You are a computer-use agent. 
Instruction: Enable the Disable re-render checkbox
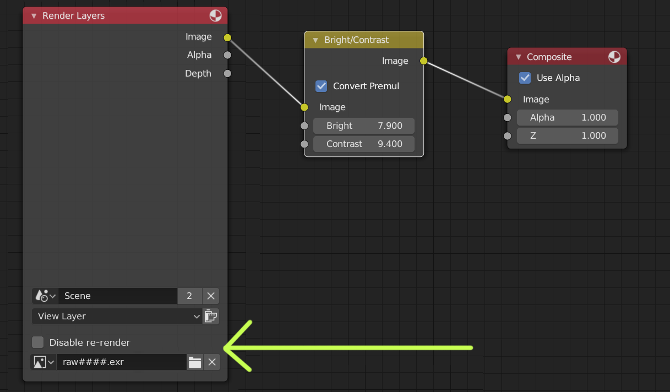(x=37, y=342)
